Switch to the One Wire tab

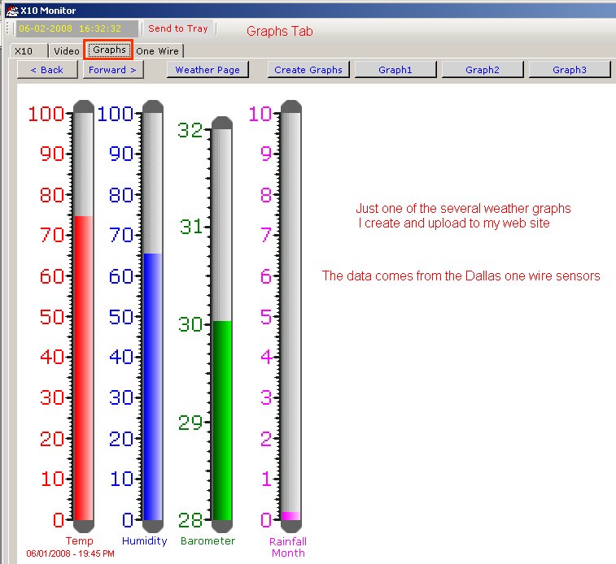(x=158, y=51)
